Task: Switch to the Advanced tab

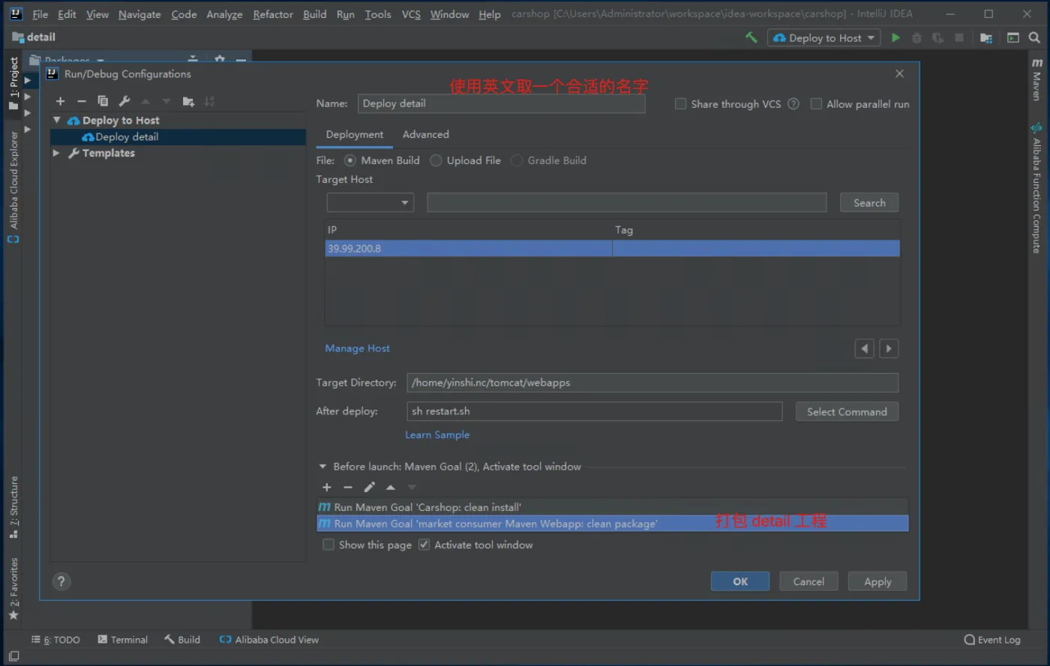Action: [x=426, y=134]
